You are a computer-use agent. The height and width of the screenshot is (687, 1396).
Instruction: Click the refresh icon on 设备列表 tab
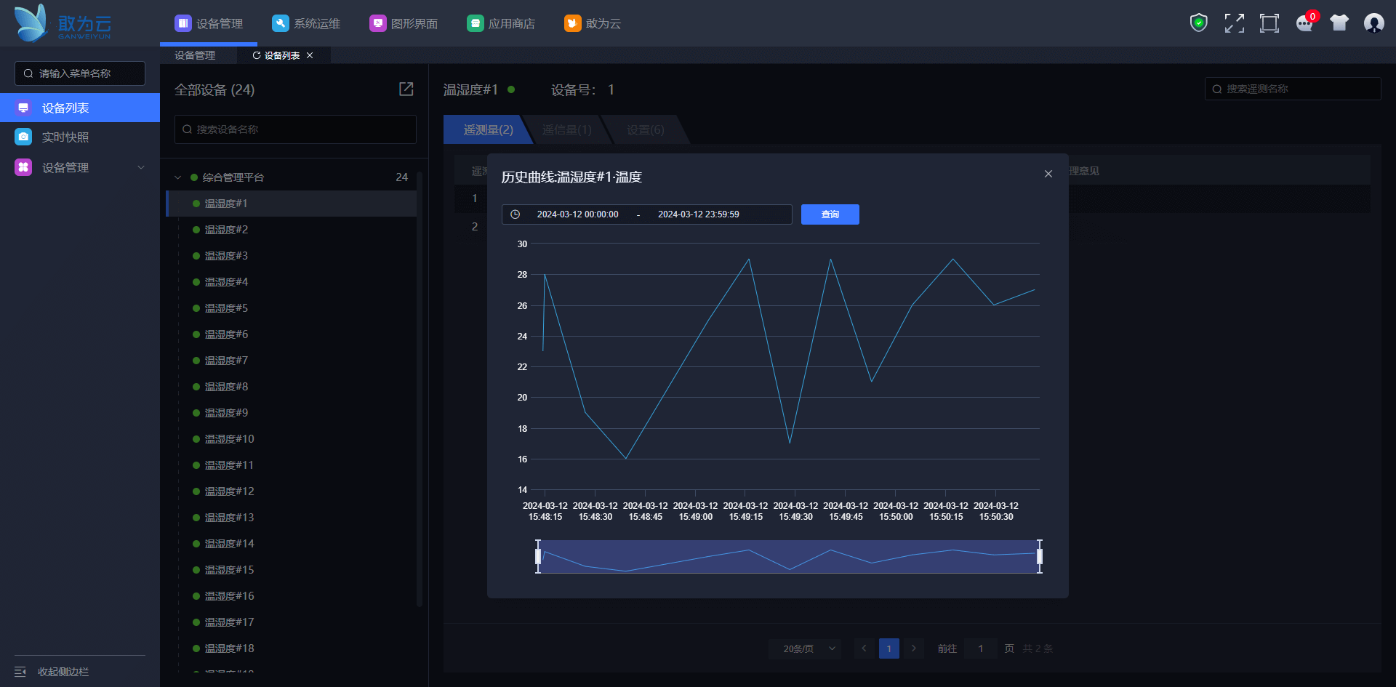257,55
